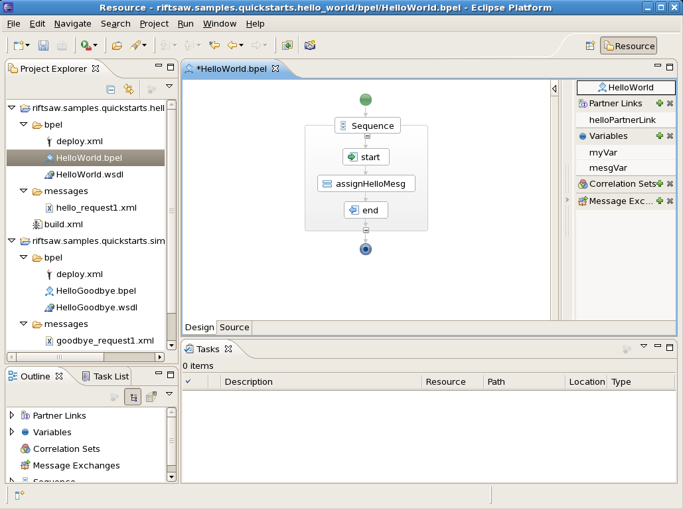Delete variable using Variables X icon
The width and height of the screenshot is (683, 509).
pyautogui.click(x=670, y=136)
